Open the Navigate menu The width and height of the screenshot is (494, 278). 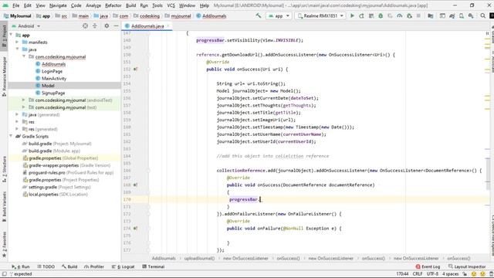(58, 5)
